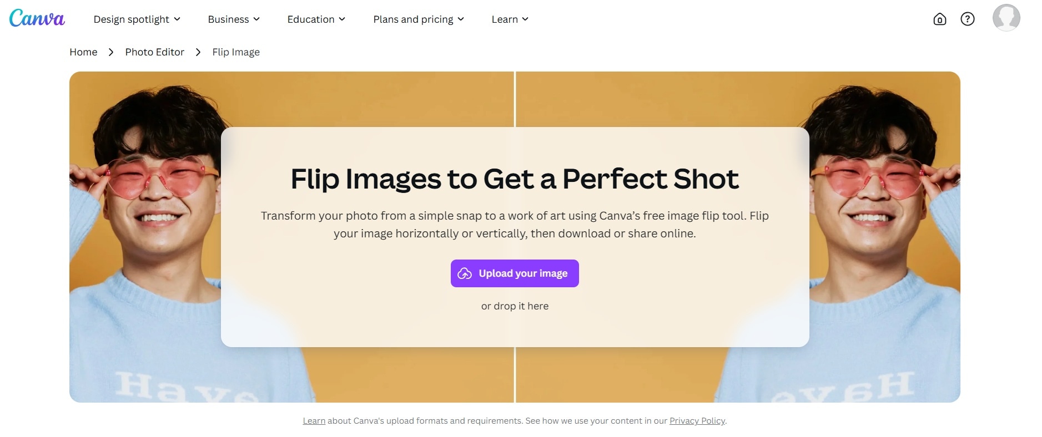The image size is (1042, 437).
Task: Open the profile avatar menu
Action: pyautogui.click(x=1006, y=18)
